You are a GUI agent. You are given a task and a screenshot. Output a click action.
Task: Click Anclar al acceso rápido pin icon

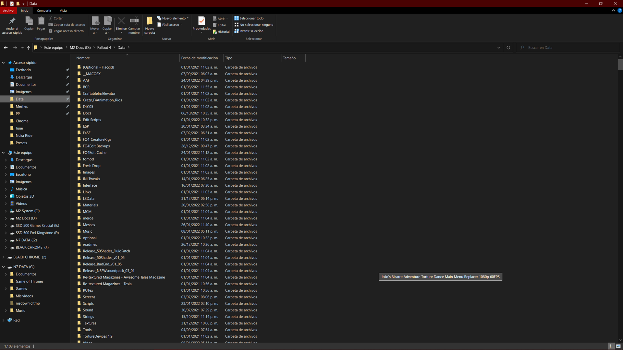point(12,21)
